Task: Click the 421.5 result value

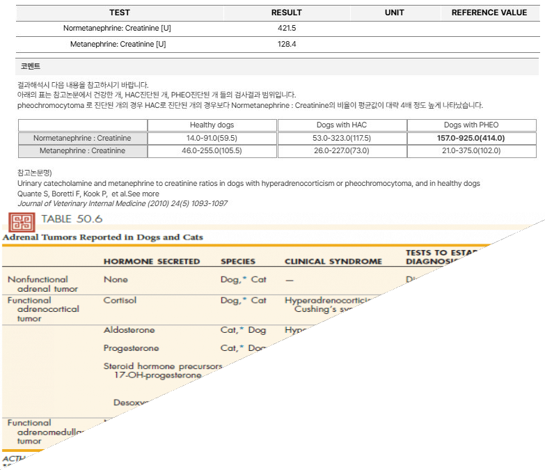Action: click(287, 28)
